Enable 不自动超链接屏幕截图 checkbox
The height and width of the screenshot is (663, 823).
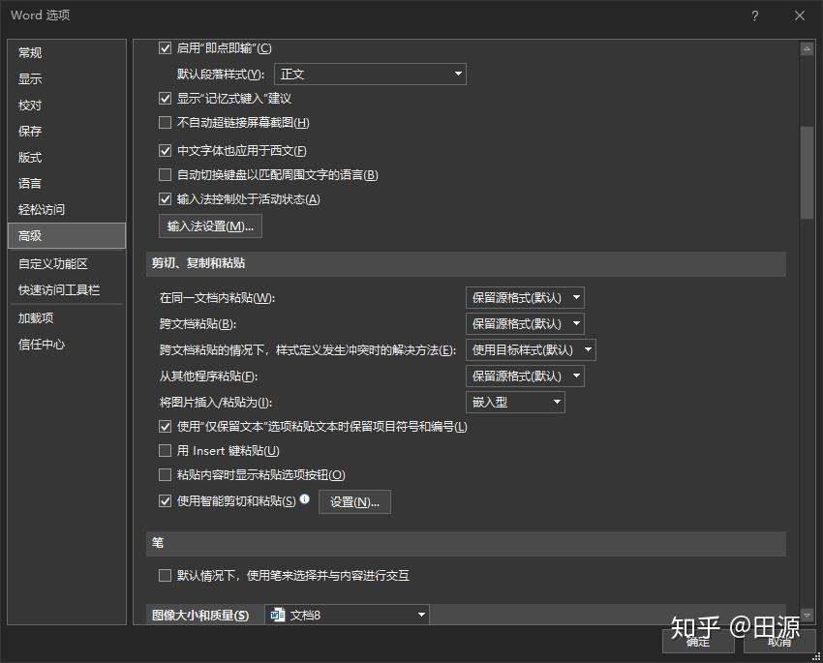click(x=165, y=122)
